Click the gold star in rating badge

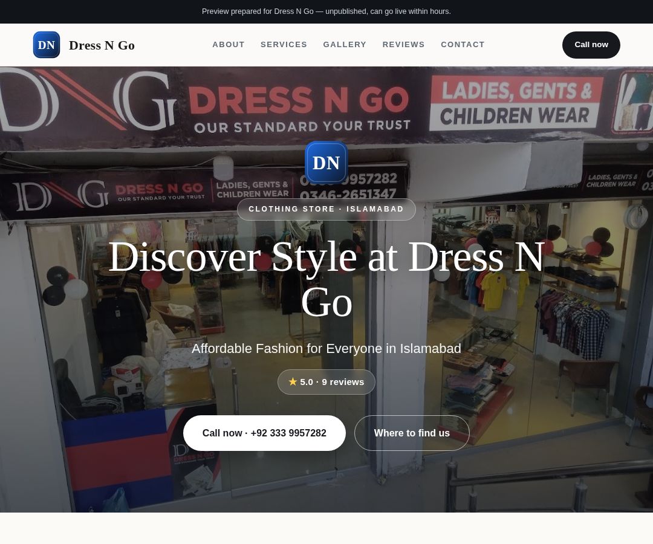click(x=293, y=381)
